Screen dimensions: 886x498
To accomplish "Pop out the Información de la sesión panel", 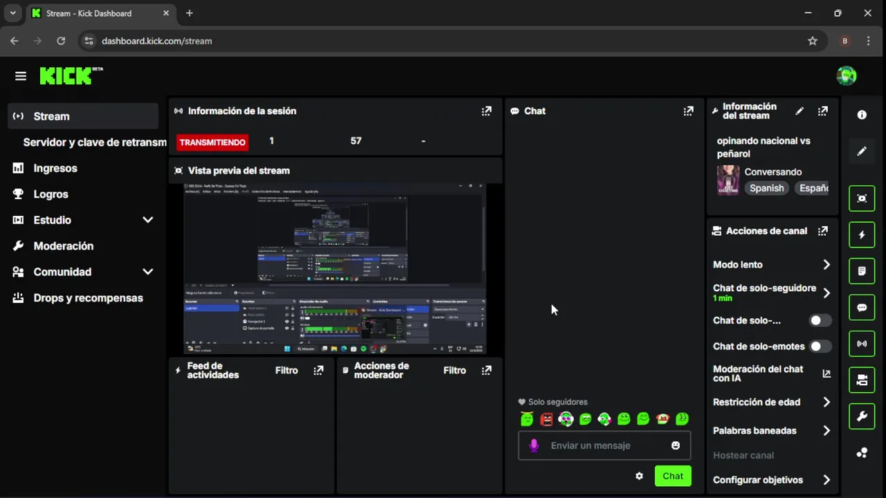I will (487, 111).
